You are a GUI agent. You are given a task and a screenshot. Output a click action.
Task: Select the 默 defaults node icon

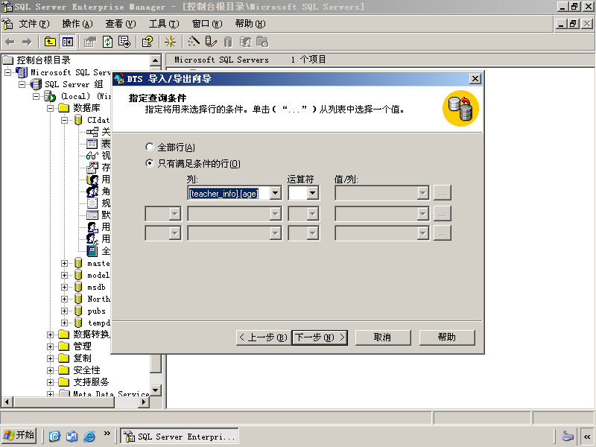tap(92, 215)
